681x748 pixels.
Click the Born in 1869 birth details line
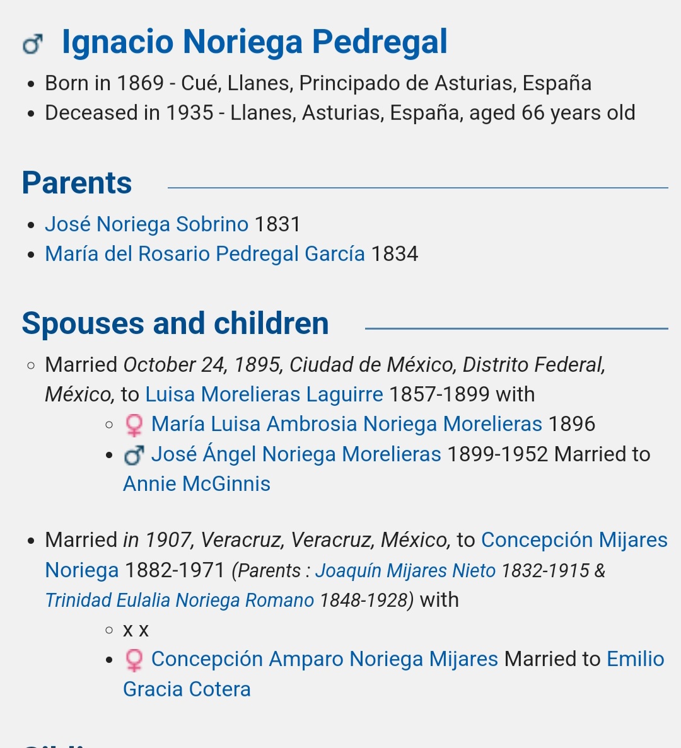pos(318,83)
